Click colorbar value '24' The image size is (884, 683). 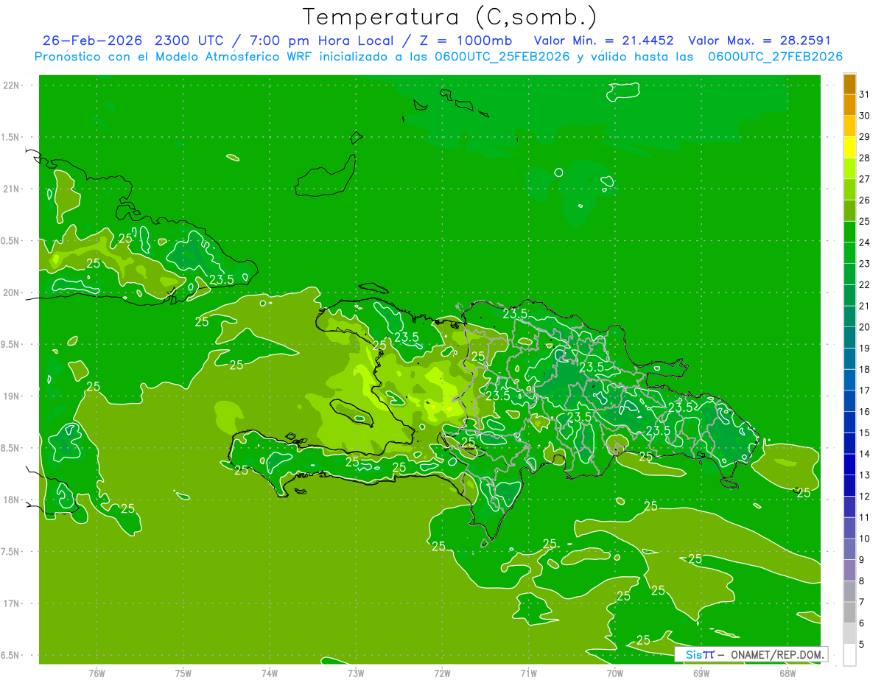[x=864, y=242]
